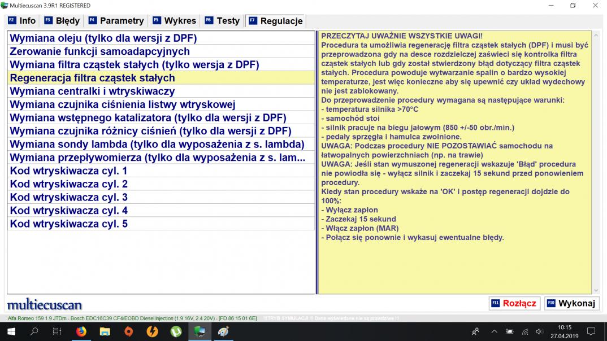Go to the Parametry tab
Screen dimensions: 607x341
point(116,21)
